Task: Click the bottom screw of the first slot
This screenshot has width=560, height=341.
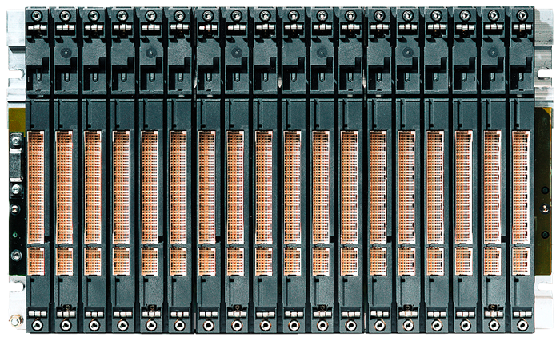Action: (36, 325)
